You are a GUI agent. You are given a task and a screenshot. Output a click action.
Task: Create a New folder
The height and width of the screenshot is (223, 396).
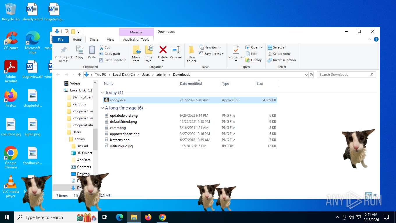pos(192,54)
